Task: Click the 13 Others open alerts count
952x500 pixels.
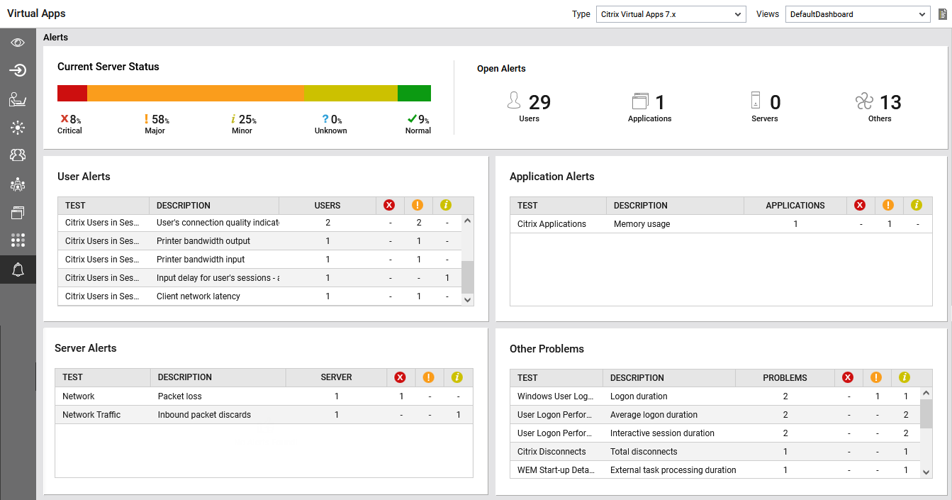Action: (889, 103)
